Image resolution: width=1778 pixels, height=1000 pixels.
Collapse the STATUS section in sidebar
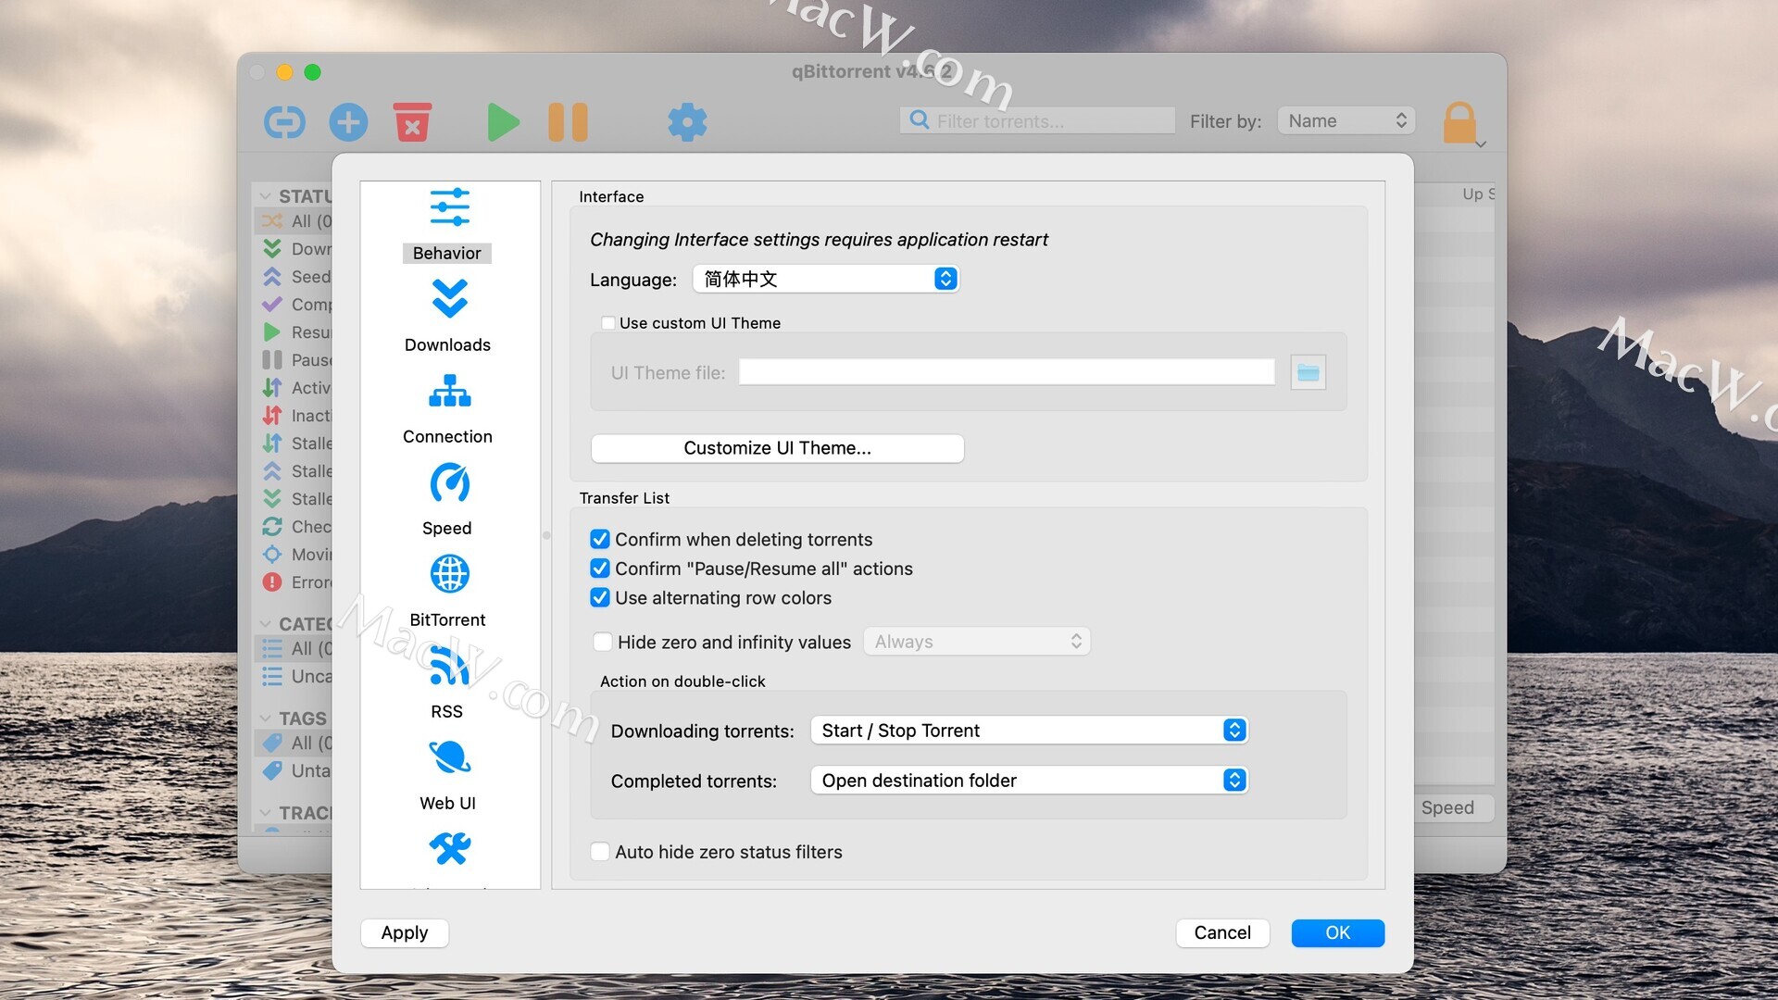(x=266, y=196)
